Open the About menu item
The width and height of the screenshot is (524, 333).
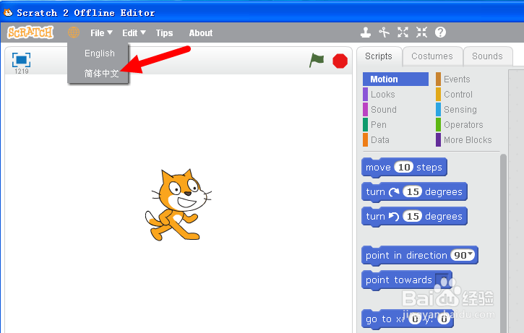tap(200, 33)
